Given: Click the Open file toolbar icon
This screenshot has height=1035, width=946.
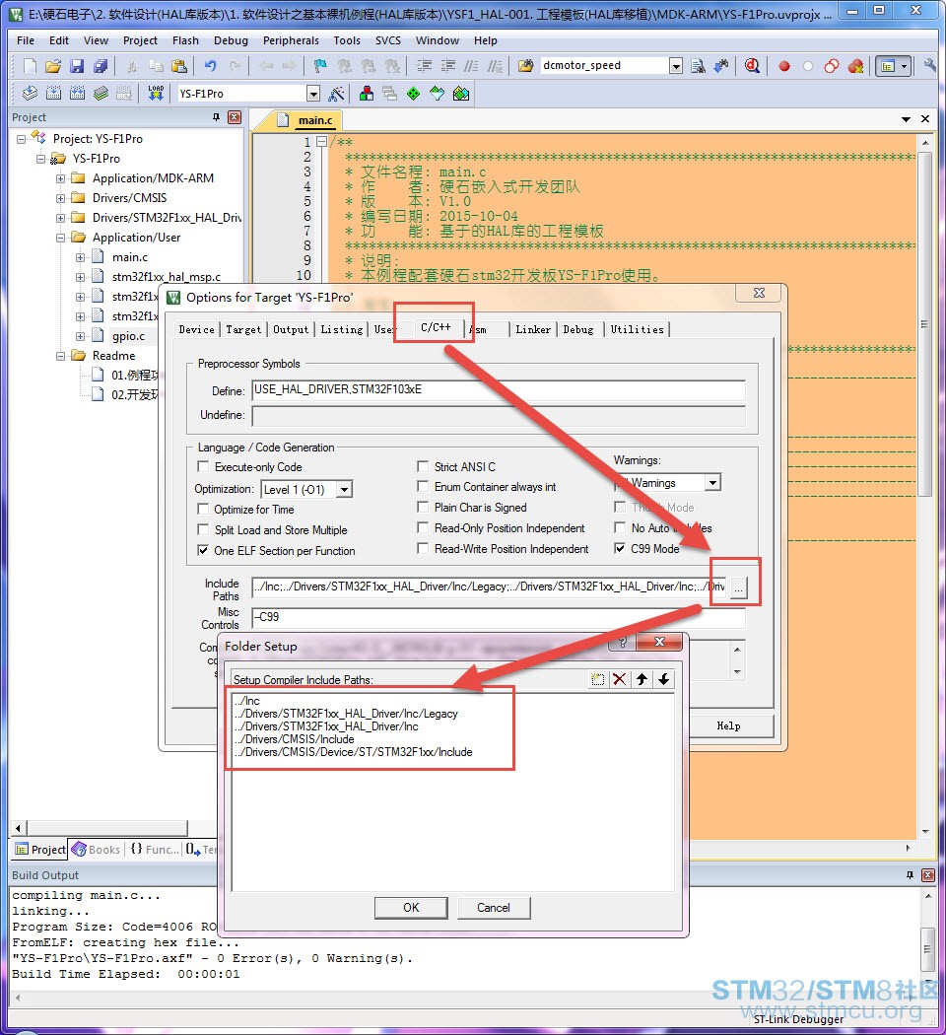Looking at the screenshot, I should (x=53, y=66).
